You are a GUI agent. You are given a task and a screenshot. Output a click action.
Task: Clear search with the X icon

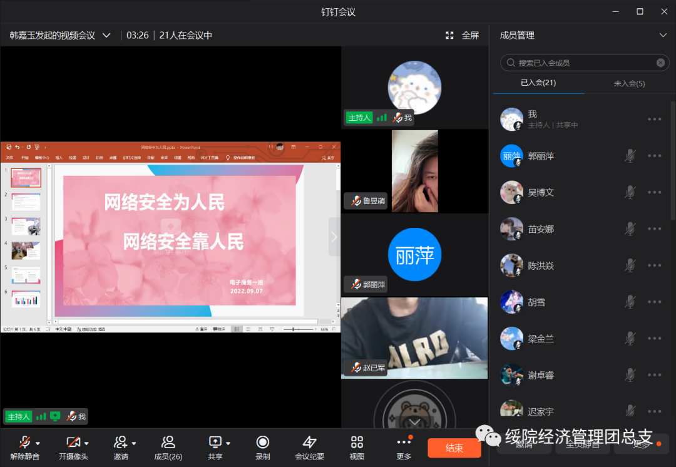pos(660,63)
